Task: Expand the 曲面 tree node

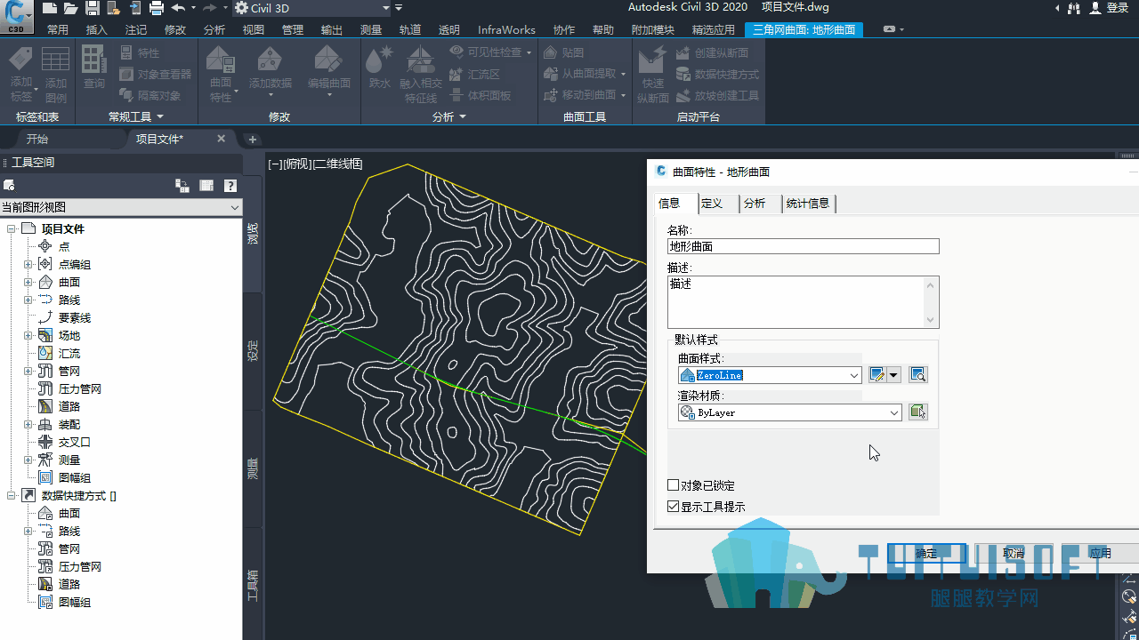Action: (28, 282)
